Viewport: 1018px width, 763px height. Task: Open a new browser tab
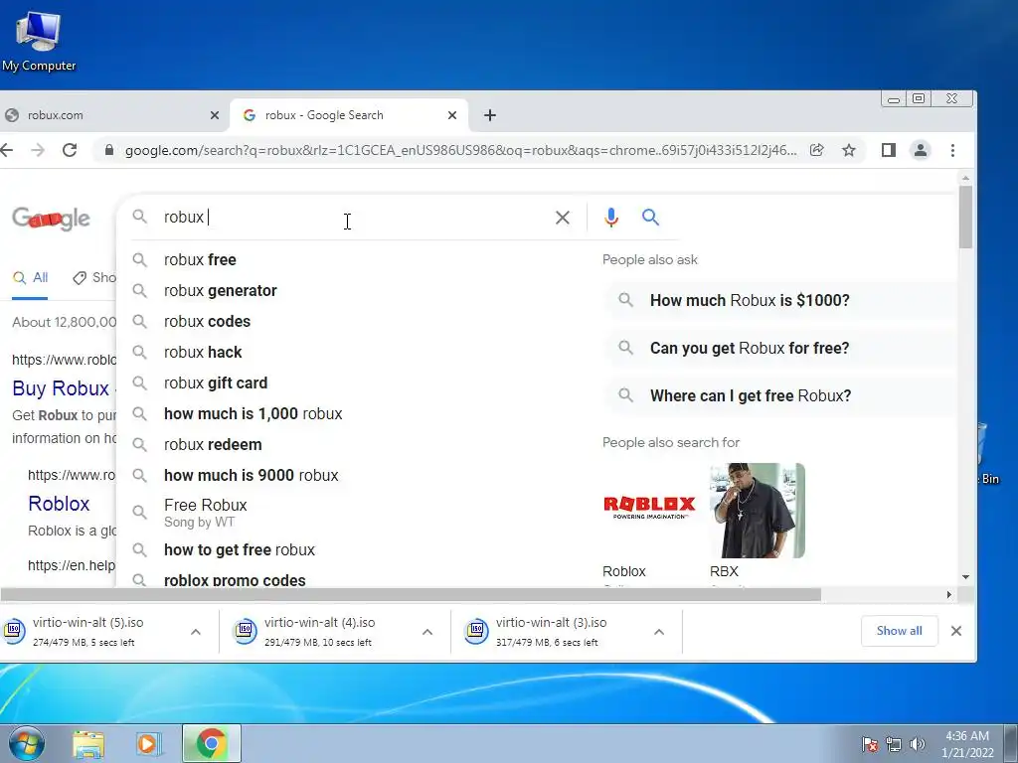(x=489, y=115)
